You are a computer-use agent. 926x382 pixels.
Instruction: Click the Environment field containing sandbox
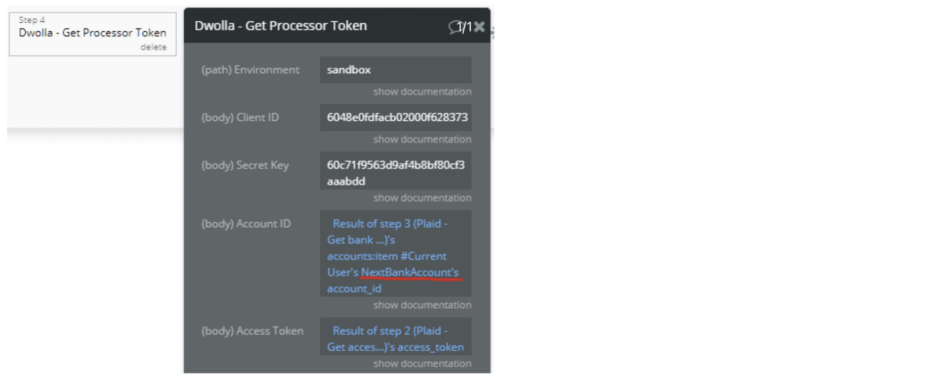395,70
